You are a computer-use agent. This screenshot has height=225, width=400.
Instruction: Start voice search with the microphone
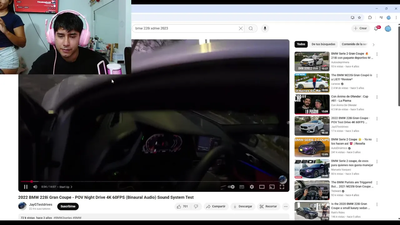click(x=265, y=28)
